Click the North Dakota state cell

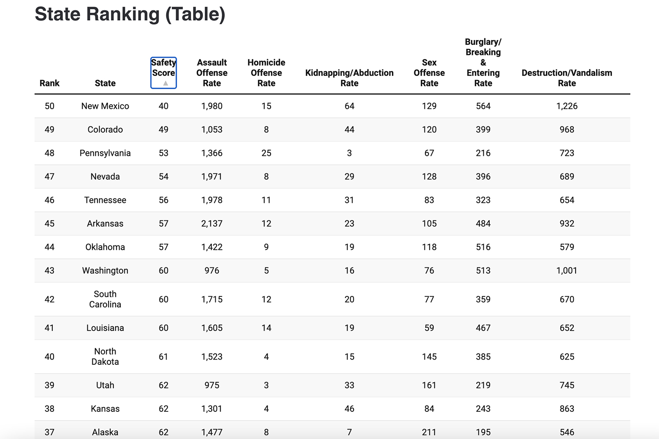tap(105, 356)
